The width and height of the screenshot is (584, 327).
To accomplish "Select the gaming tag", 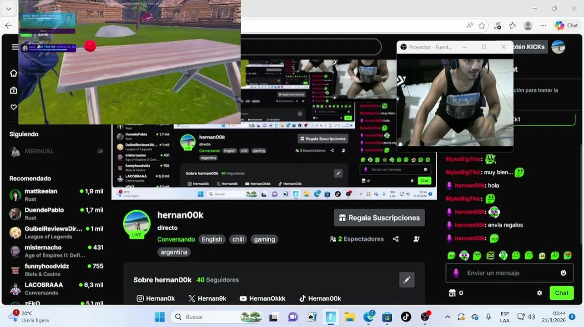I will 264,239.
